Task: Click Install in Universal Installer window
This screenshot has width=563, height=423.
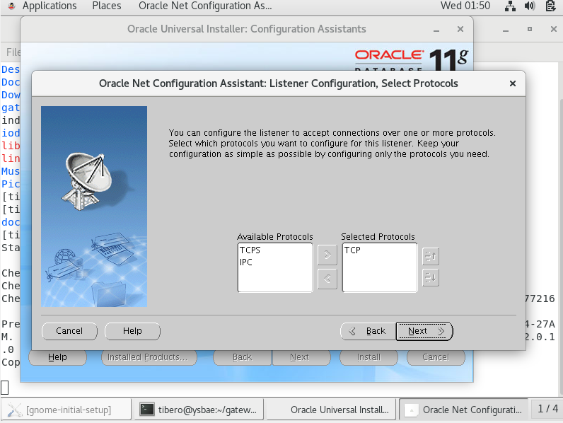Action: click(368, 357)
